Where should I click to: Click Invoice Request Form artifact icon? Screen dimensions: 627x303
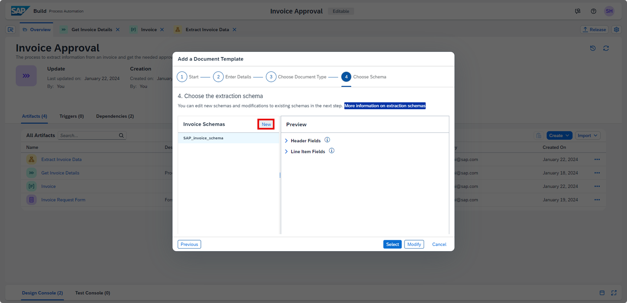tap(31, 200)
